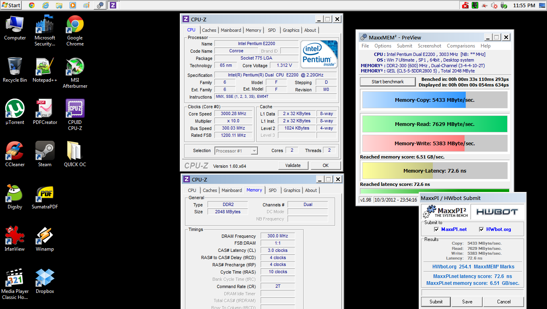This screenshot has height=309, width=547.
Task: Toggle the MaxxPI.net submit checkbox
Action: (436, 229)
